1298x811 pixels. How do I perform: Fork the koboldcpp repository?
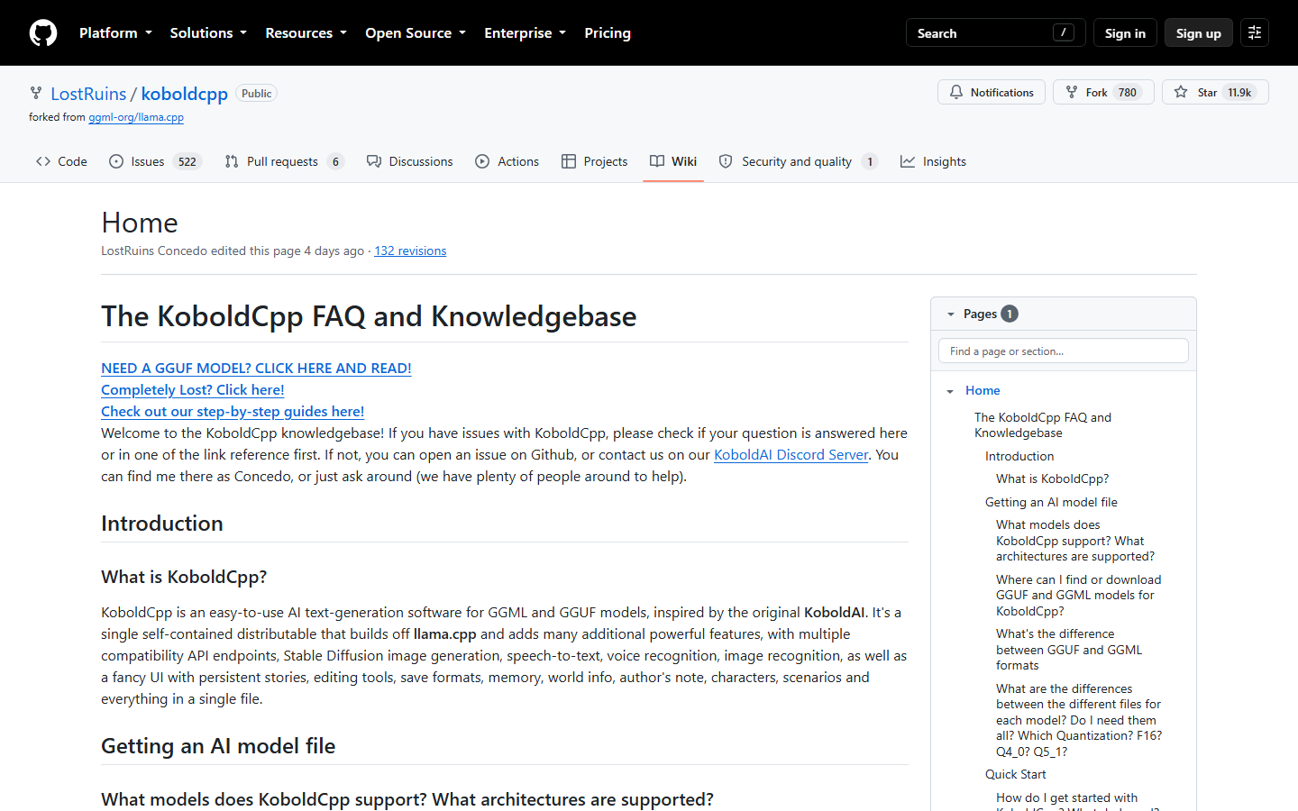click(1103, 92)
